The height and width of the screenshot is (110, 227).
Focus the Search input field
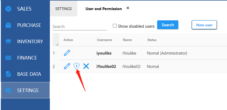(80, 27)
